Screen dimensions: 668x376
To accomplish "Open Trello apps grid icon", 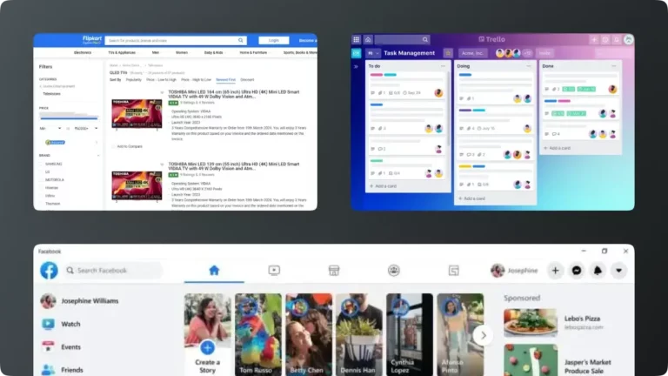I will pos(357,39).
